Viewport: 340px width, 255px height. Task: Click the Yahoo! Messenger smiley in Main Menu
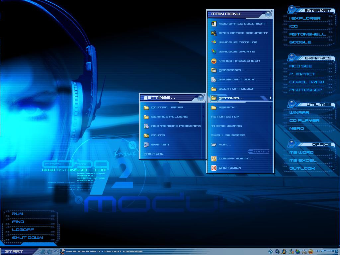[x=214, y=61]
